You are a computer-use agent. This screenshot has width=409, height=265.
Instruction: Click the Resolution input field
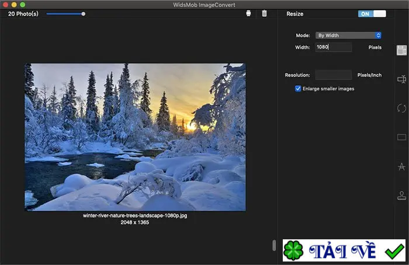(333, 75)
